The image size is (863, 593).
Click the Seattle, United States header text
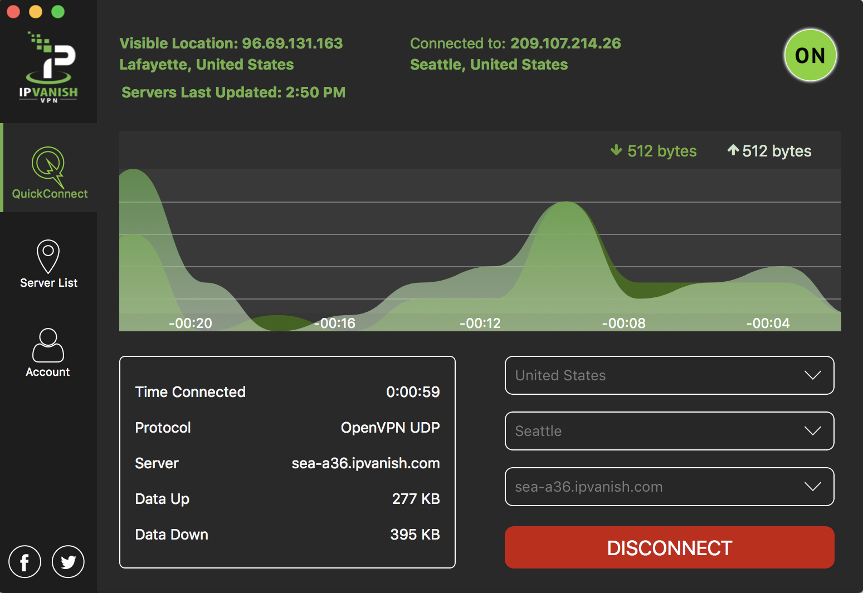point(489,65)
